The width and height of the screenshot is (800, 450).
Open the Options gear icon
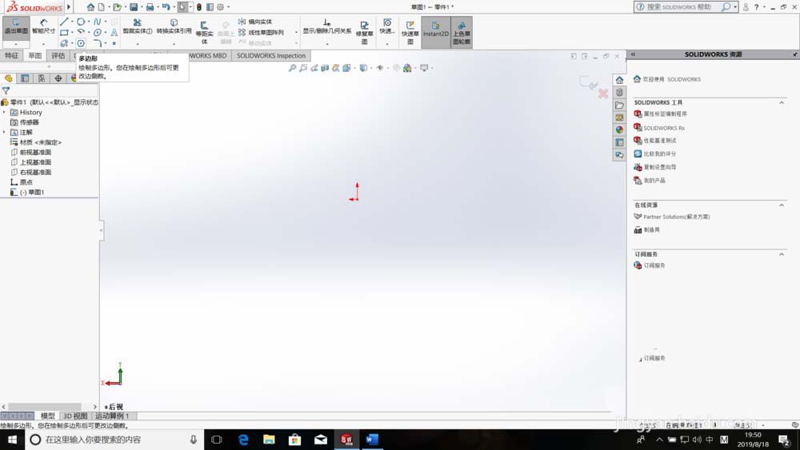click(221, 7)
